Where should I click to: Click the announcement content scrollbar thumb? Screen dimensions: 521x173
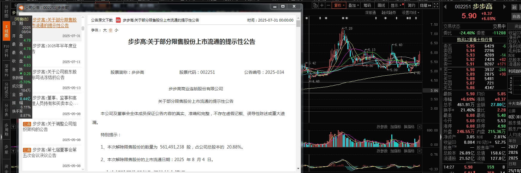click(298, 23)
